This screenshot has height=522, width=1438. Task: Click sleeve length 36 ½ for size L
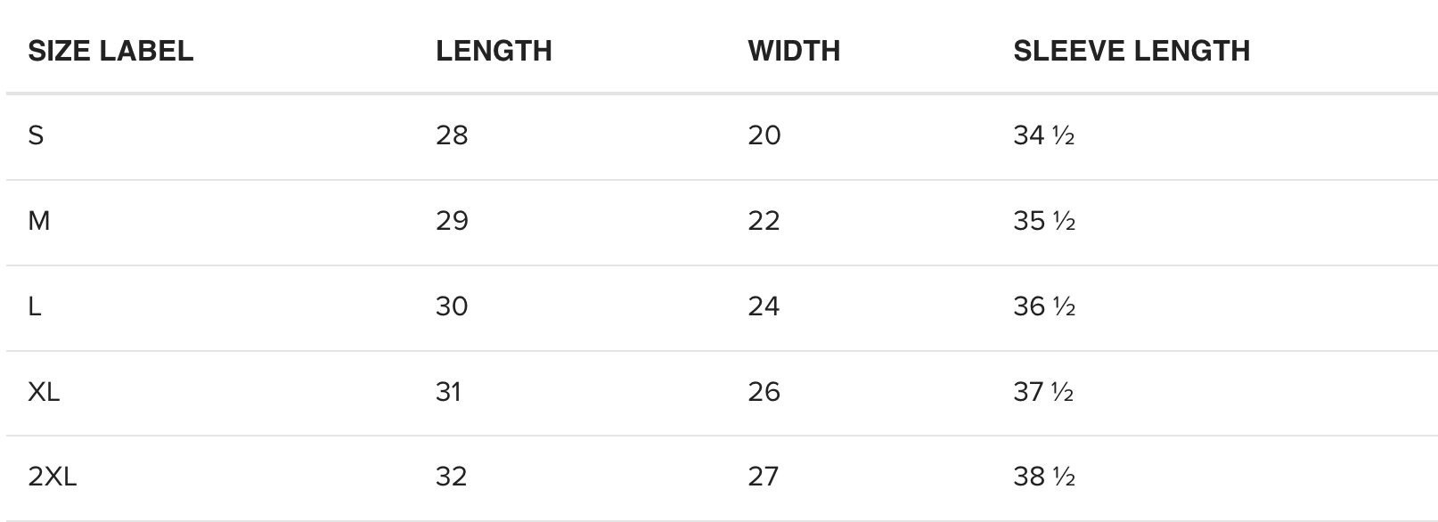[x=1043, y=306]
